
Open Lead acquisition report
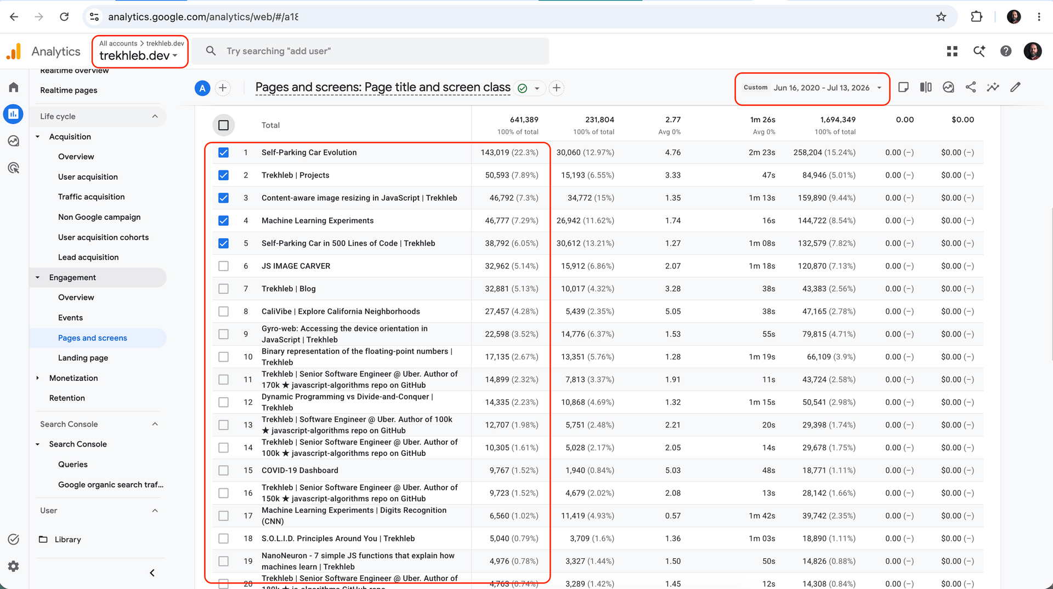(x=88, y=258)
